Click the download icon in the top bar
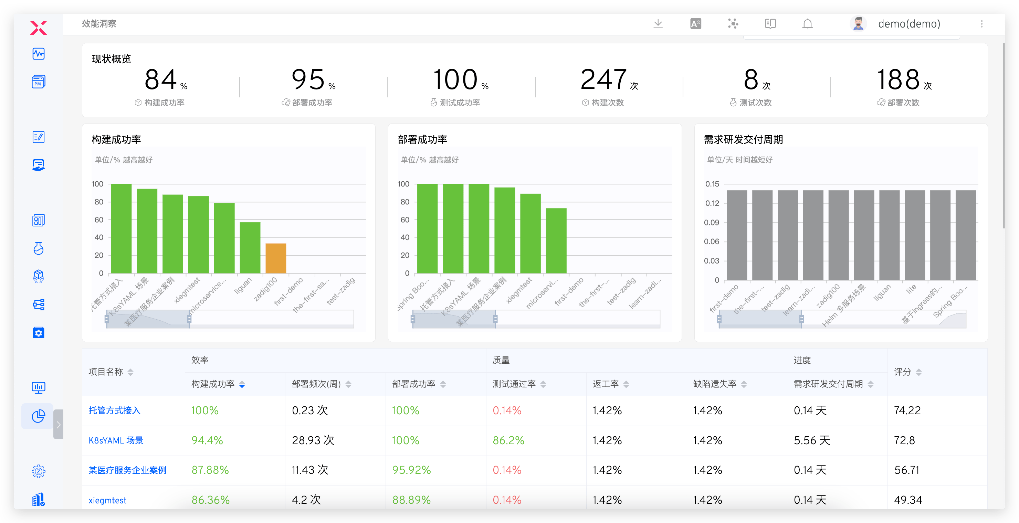This screenshot has width=1019, height=523. point(658,24)
